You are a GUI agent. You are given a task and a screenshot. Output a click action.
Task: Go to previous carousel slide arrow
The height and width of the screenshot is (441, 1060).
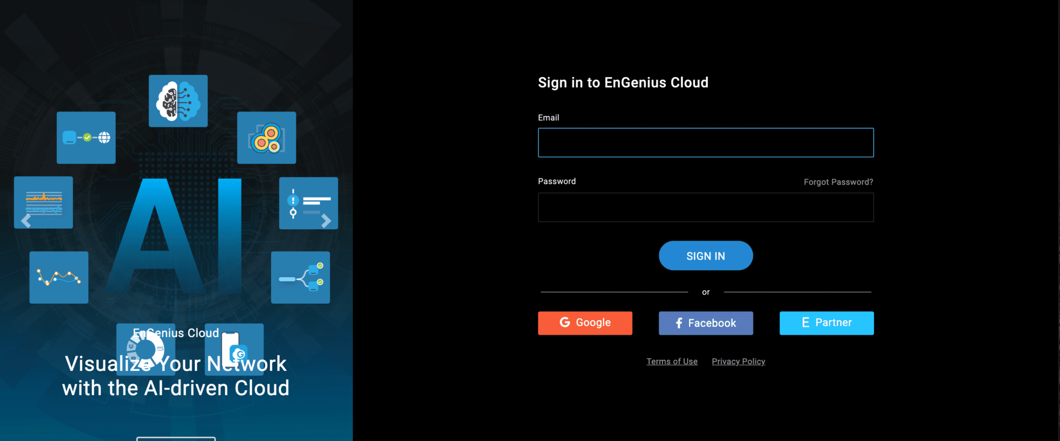point(25,221)
